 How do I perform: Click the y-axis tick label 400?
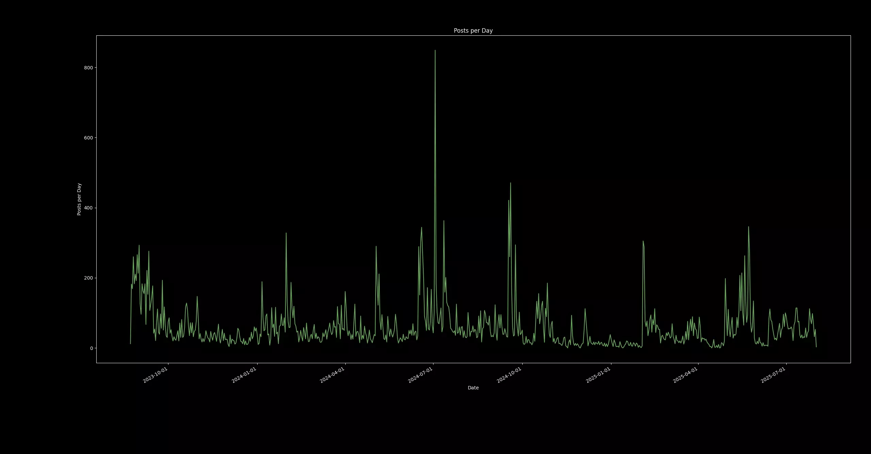tap(88, 208)
